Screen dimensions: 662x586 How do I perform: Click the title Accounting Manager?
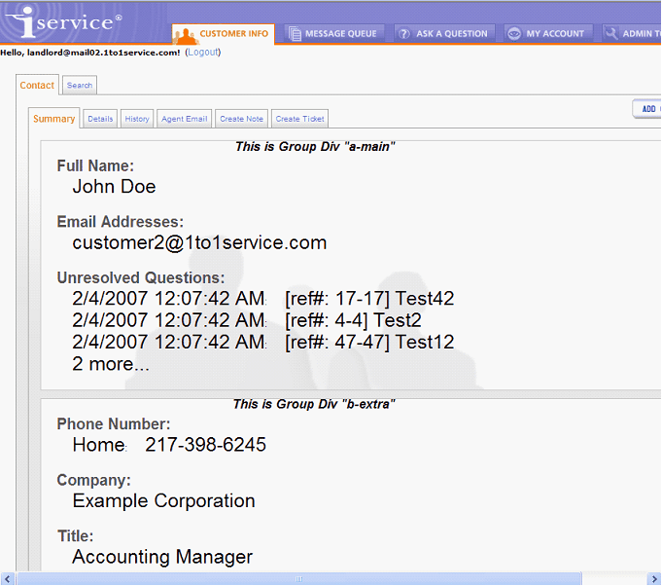pos(162,557)
